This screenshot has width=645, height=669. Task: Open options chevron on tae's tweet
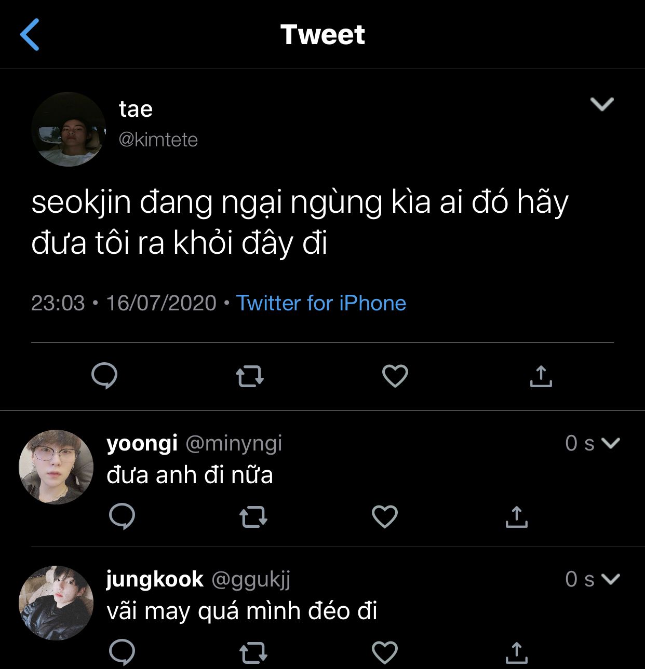[602, 104]
